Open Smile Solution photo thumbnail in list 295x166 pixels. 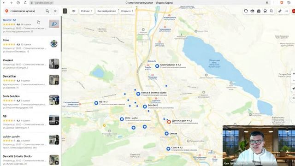click(x=54, y=100)
